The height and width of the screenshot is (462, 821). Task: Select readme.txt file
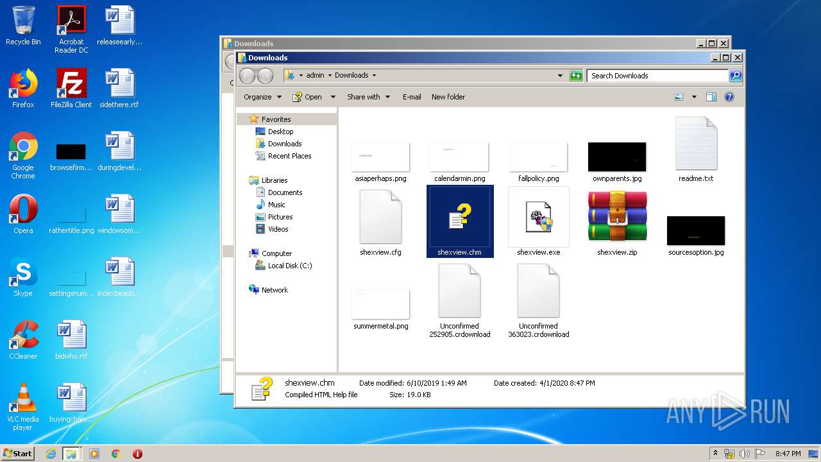696,149
